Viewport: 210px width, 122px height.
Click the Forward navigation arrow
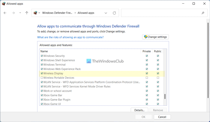[x=13, y=13]
